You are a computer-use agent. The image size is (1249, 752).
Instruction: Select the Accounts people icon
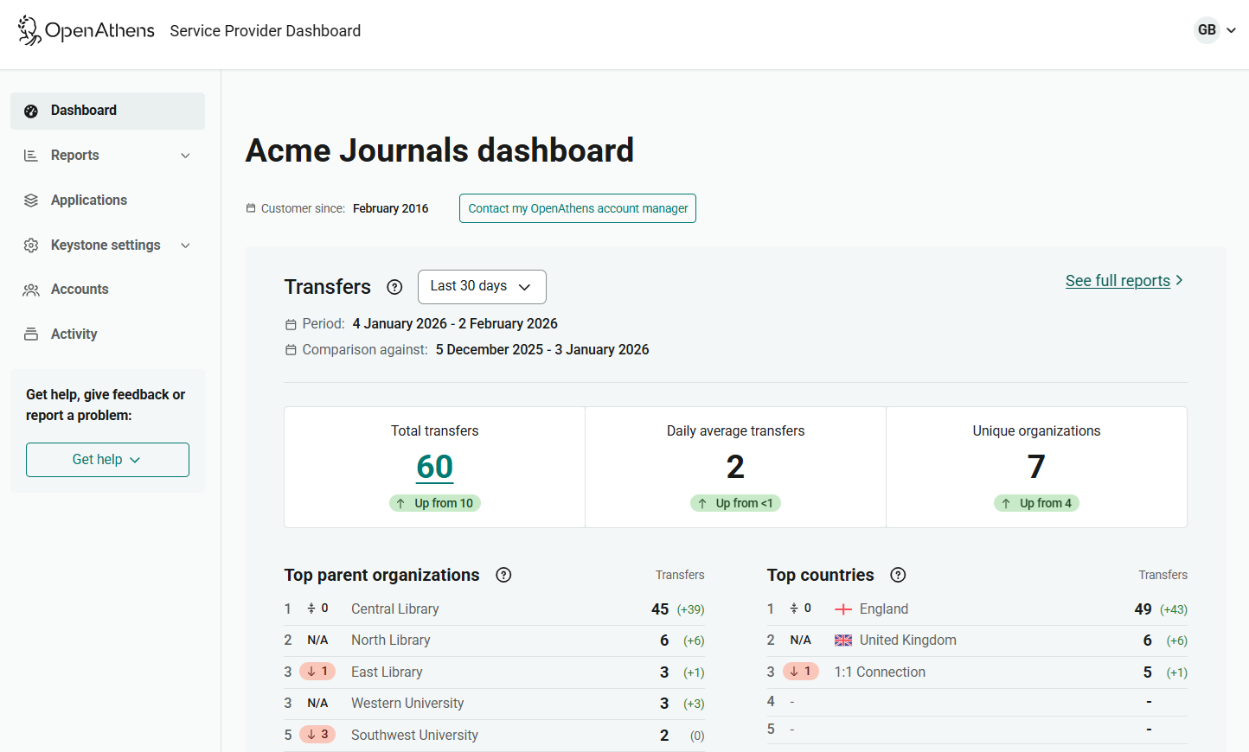(x=30, y=289)
